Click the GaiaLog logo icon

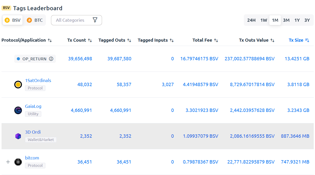[x=18, y=110]
